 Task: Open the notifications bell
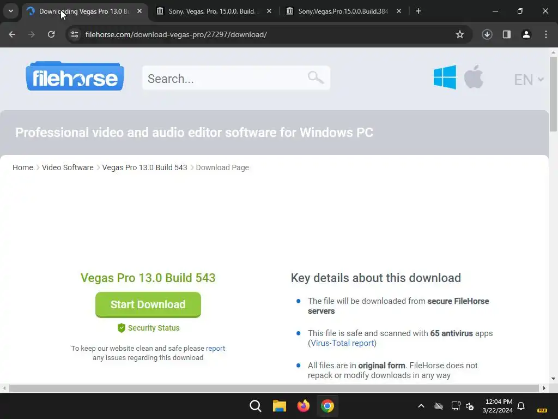point(521,406)
